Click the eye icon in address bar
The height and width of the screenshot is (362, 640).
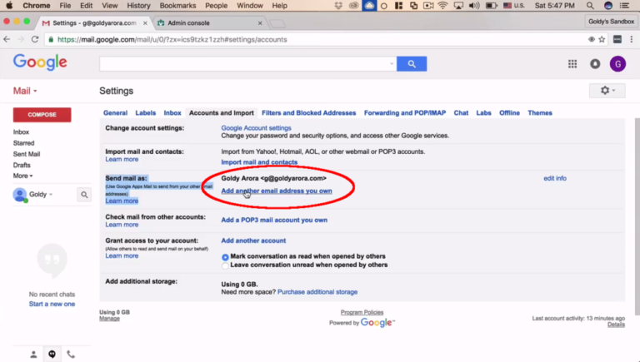point(591,40)
